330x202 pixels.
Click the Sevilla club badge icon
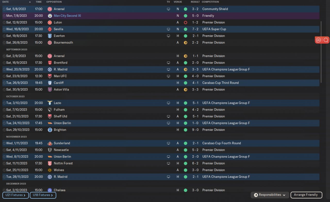(x=50, y=29)
